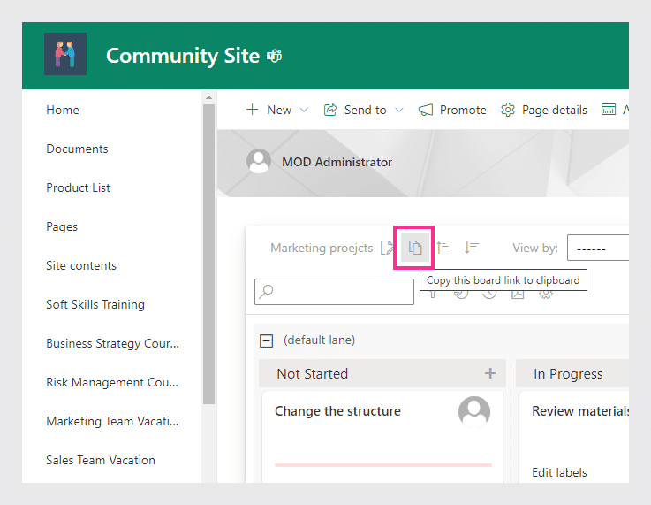Open the Teams icon beside Community Site
Screen dimensions: 651x505
275,56
